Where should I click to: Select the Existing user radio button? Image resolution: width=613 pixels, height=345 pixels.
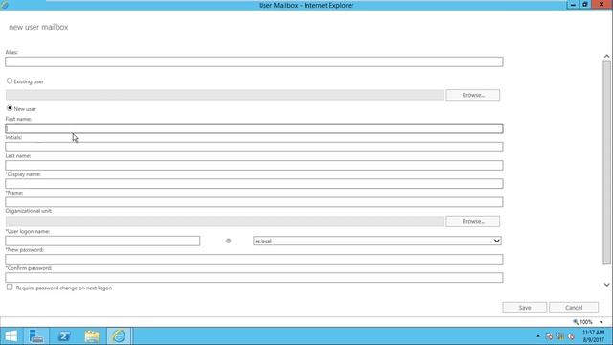point(10,80)
